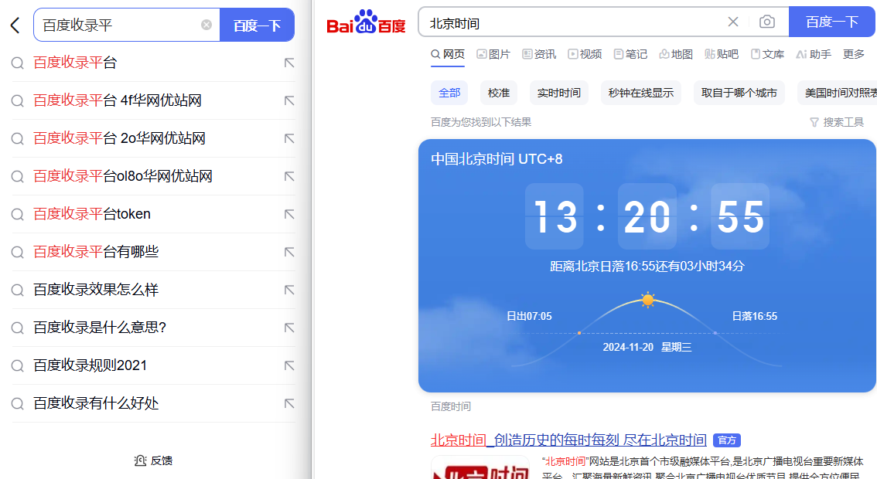The width and height of the screenshot is (877, 479).
Task: Click the hours flip digit 13
Action: click(555, 216)
